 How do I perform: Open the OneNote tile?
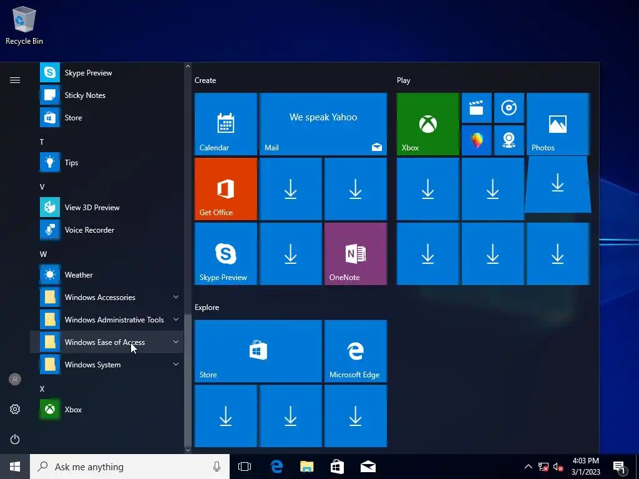click(x=355, y=254)
